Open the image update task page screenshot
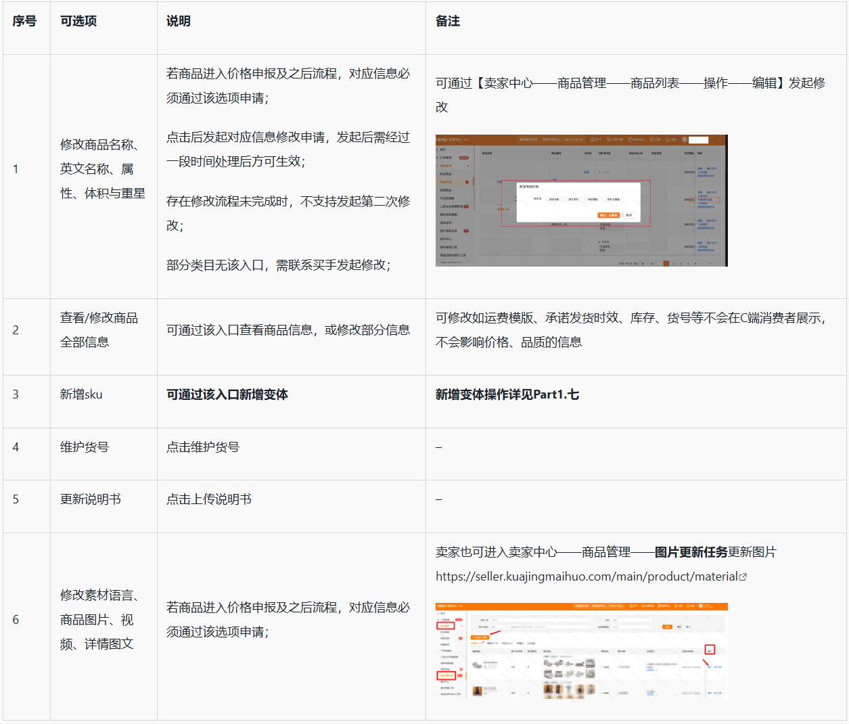The height and width of the screenshot is (724, 849). [x=581, y=650]
